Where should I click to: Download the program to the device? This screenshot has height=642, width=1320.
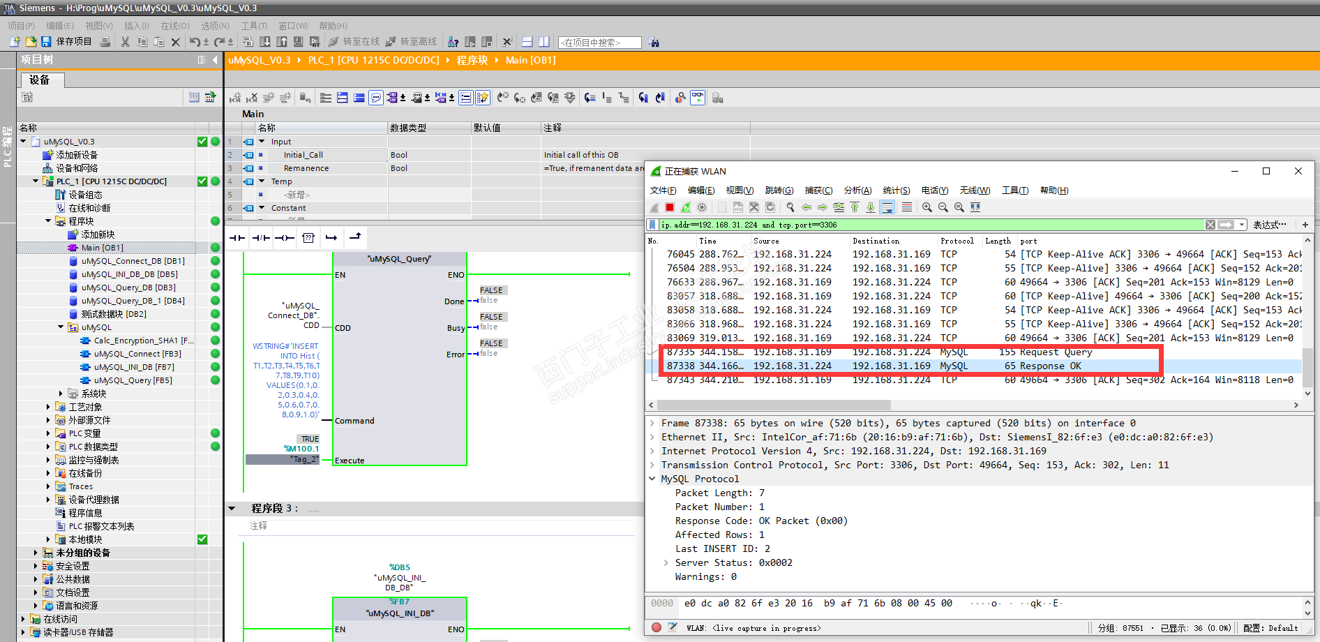[265, 42]
